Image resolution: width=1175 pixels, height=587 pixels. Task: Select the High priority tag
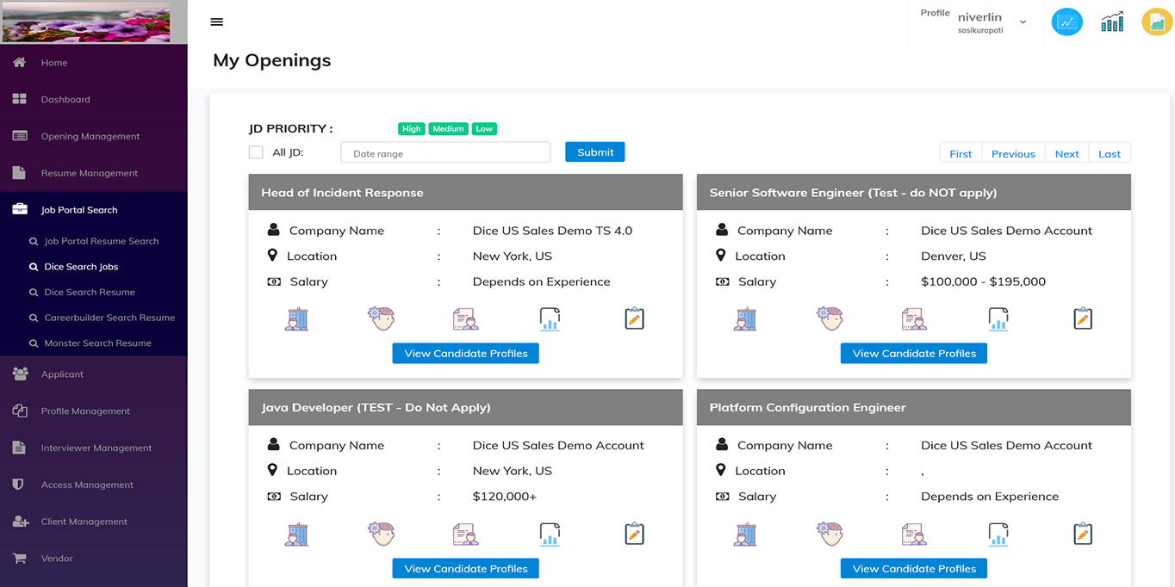[x=412, y=129]
